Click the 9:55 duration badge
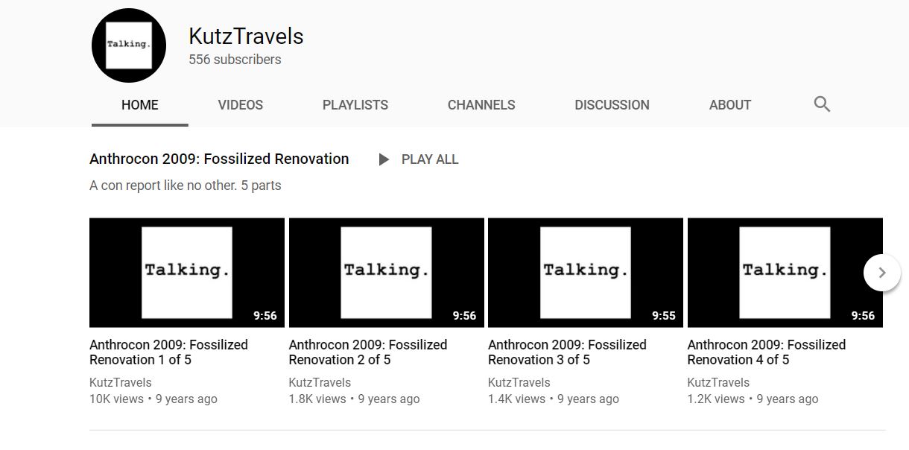The height and width of the screenshot is (450, 909). (664, 316)
